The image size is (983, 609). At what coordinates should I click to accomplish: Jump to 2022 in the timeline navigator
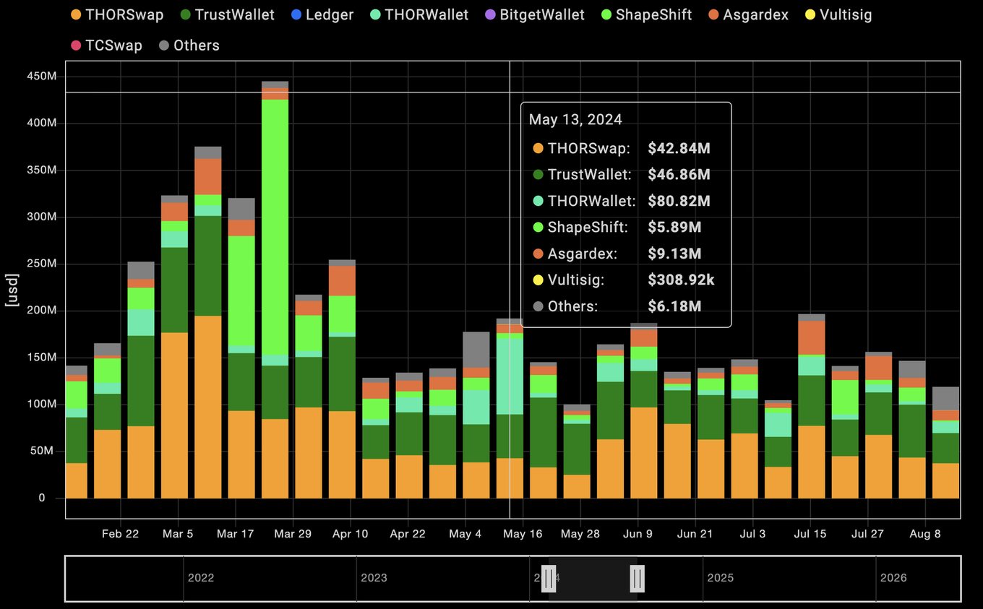[201, 578]
